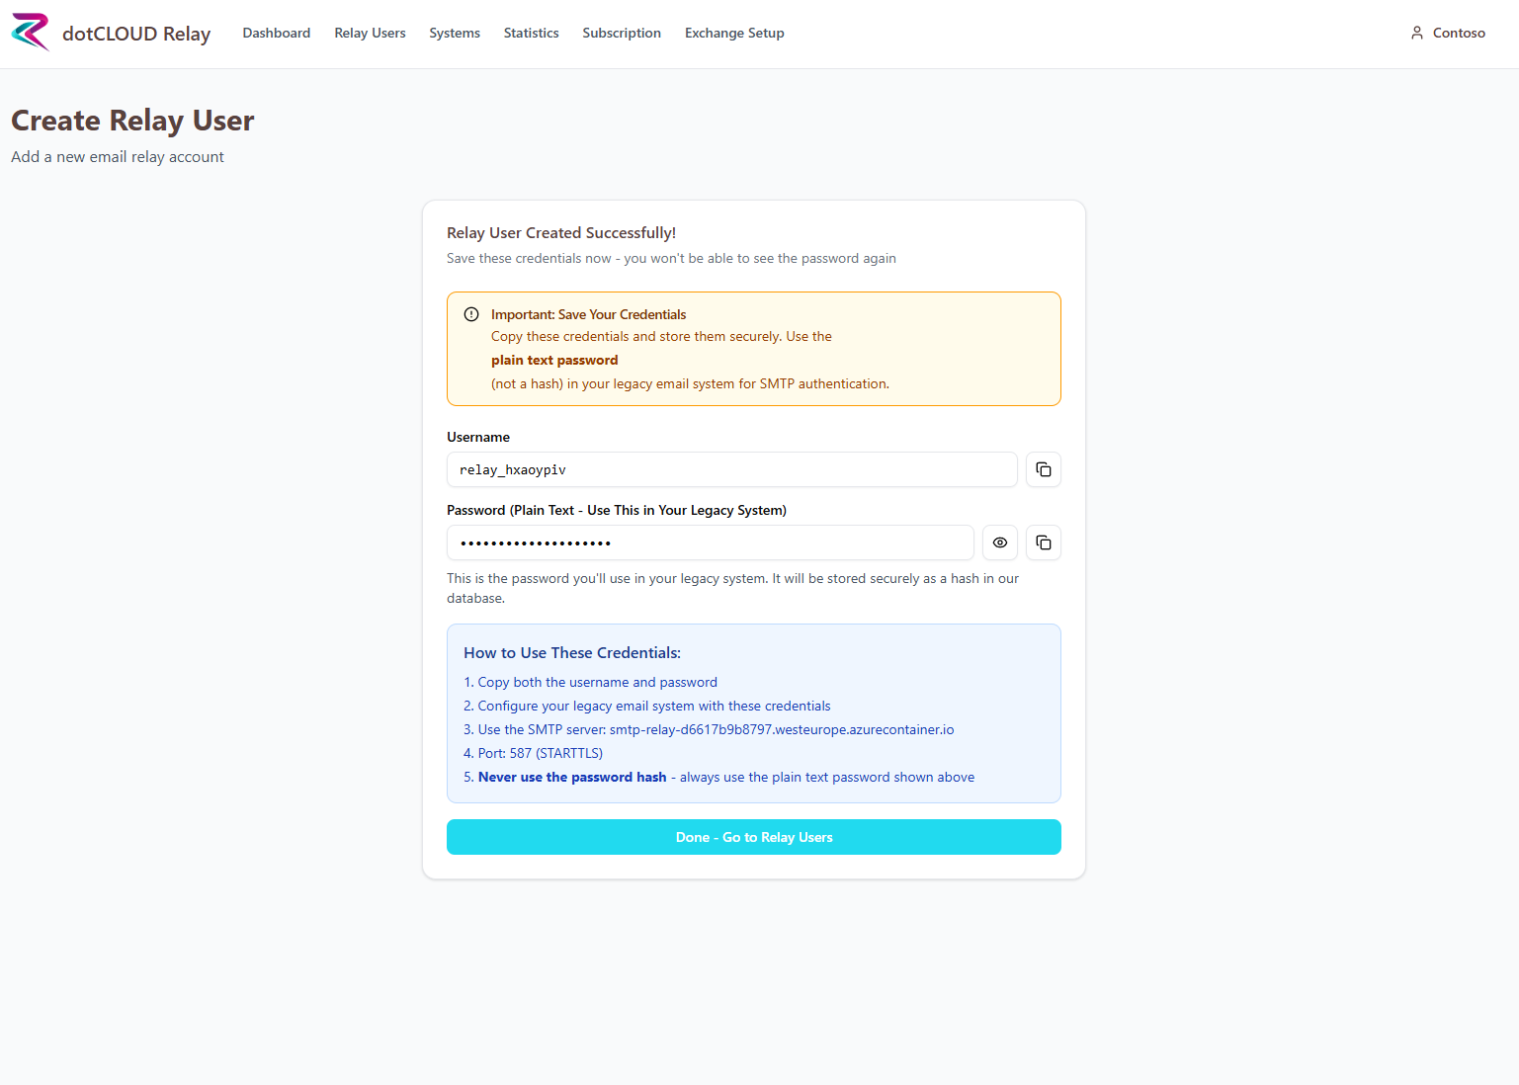Click the warning icon in the credentials alert
1519x1085 pixels.
point(471,314)
